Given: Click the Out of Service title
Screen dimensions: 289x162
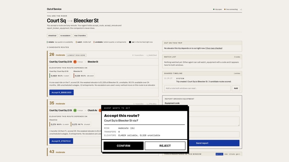Looking at the screenshot, I should pyautogui.click(x=54, y=9).
